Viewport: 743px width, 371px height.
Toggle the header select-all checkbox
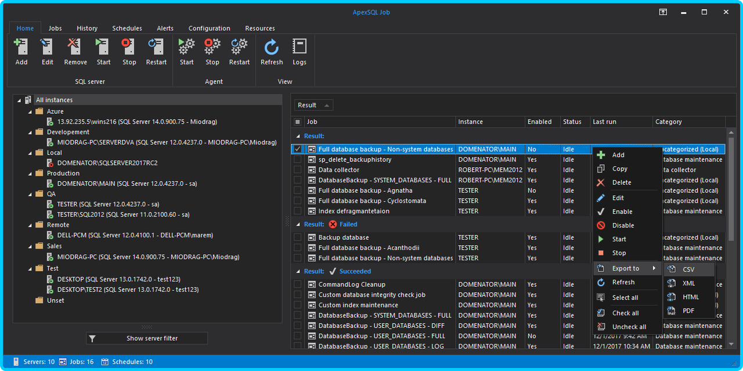pyautogui.click(x=298, y=122)
